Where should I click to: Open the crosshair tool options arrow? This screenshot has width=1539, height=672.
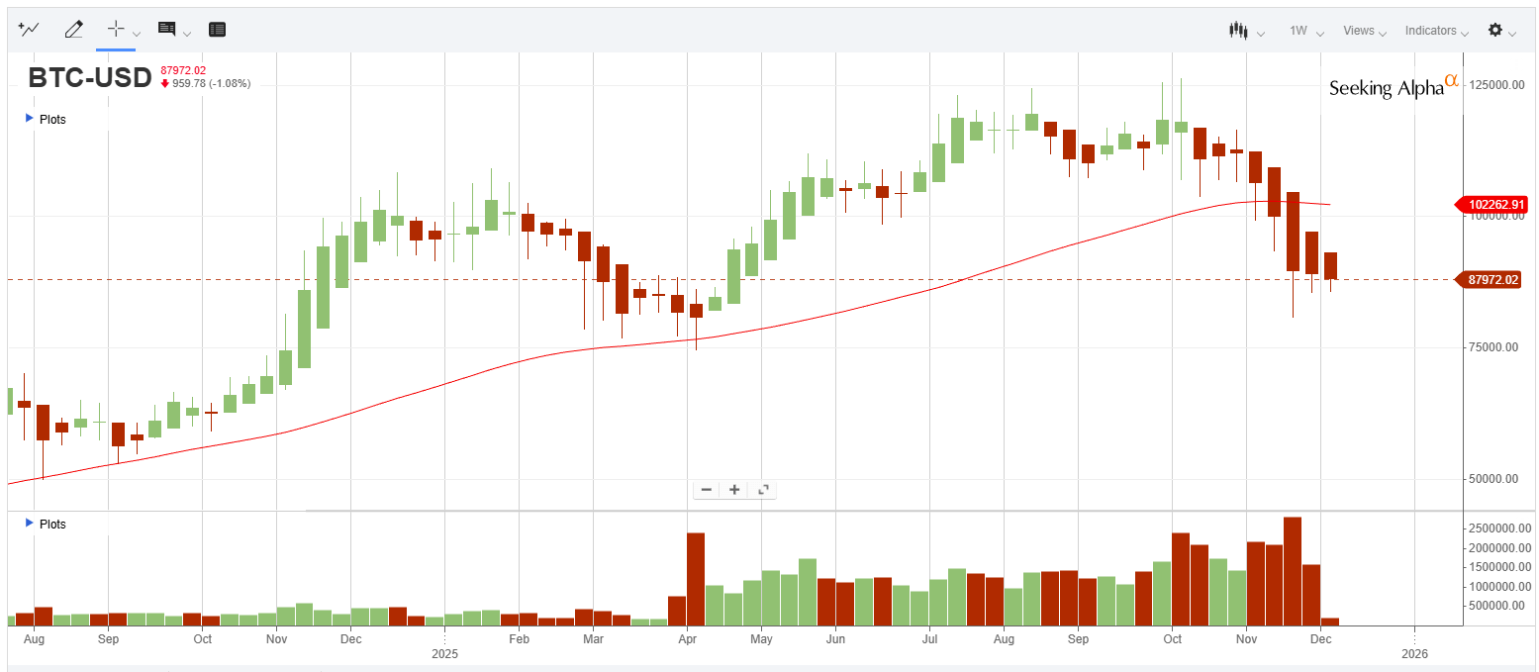tap(137, 33)
